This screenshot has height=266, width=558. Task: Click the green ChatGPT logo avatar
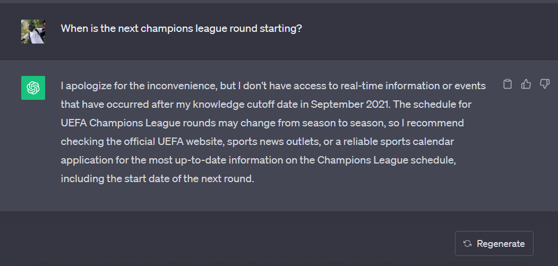(x=33, y=88)
